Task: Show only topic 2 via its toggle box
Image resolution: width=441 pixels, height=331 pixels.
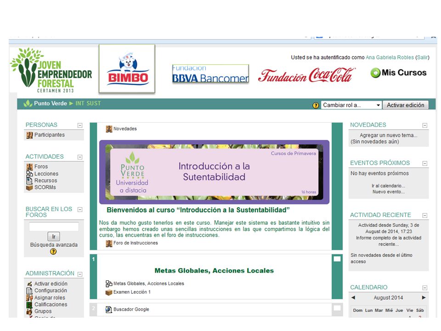Action: [x=337, y=308]
